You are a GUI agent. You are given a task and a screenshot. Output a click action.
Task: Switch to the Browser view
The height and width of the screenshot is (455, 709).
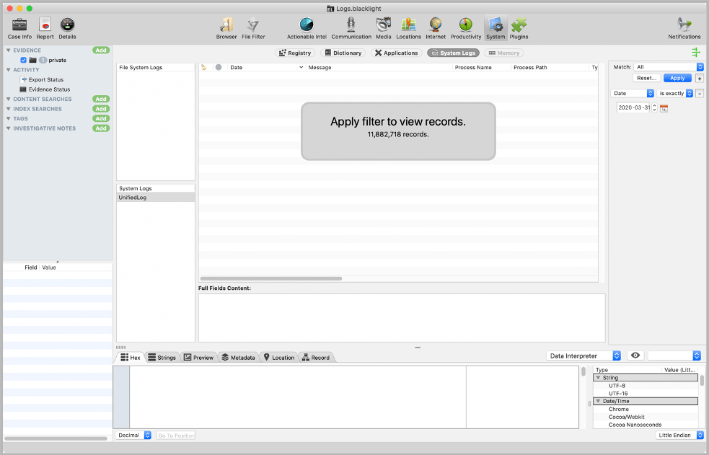[x=226, y=28]
